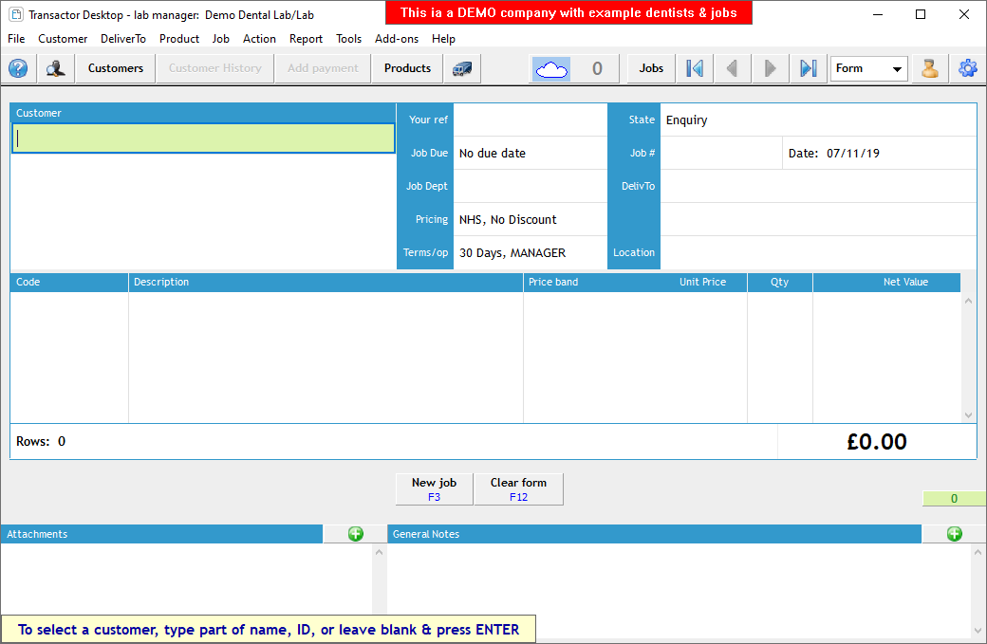
Task: Click the Products toolbar button
Action: click(407, 68)
